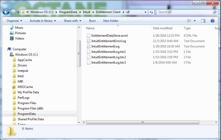Image resolution: width=221 pixels, height=140 pixels.
Task: Open the Program Files folder
Action: point(27,103)
